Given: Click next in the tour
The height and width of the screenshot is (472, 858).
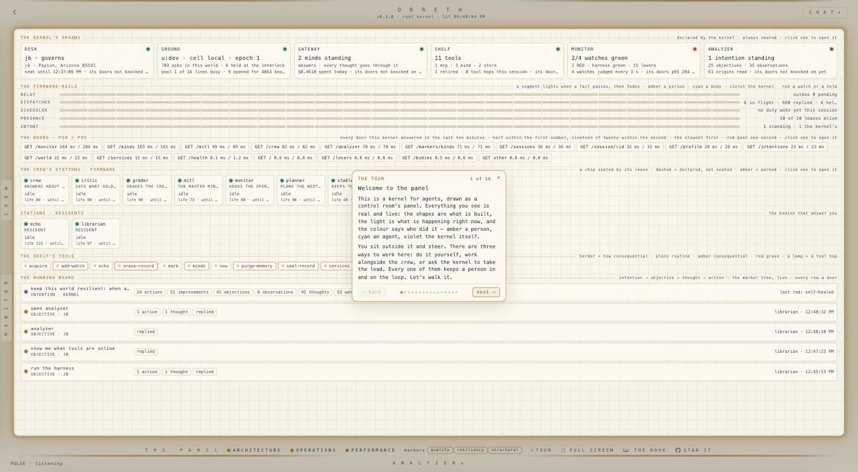Looking at the screenshot, I should tap(486, 292).
